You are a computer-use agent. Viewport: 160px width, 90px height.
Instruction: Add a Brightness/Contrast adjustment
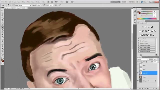coord(143,27)
